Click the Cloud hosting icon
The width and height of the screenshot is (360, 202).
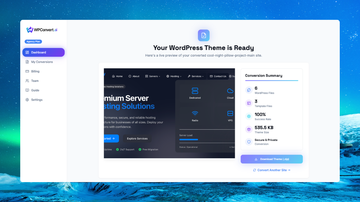(230, 91)
